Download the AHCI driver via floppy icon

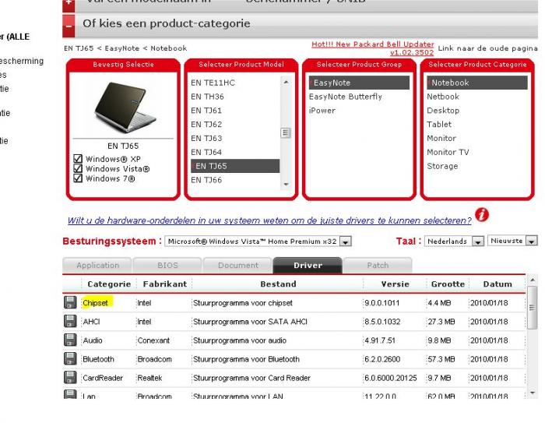pyautogui.click(x=70, y=321)
